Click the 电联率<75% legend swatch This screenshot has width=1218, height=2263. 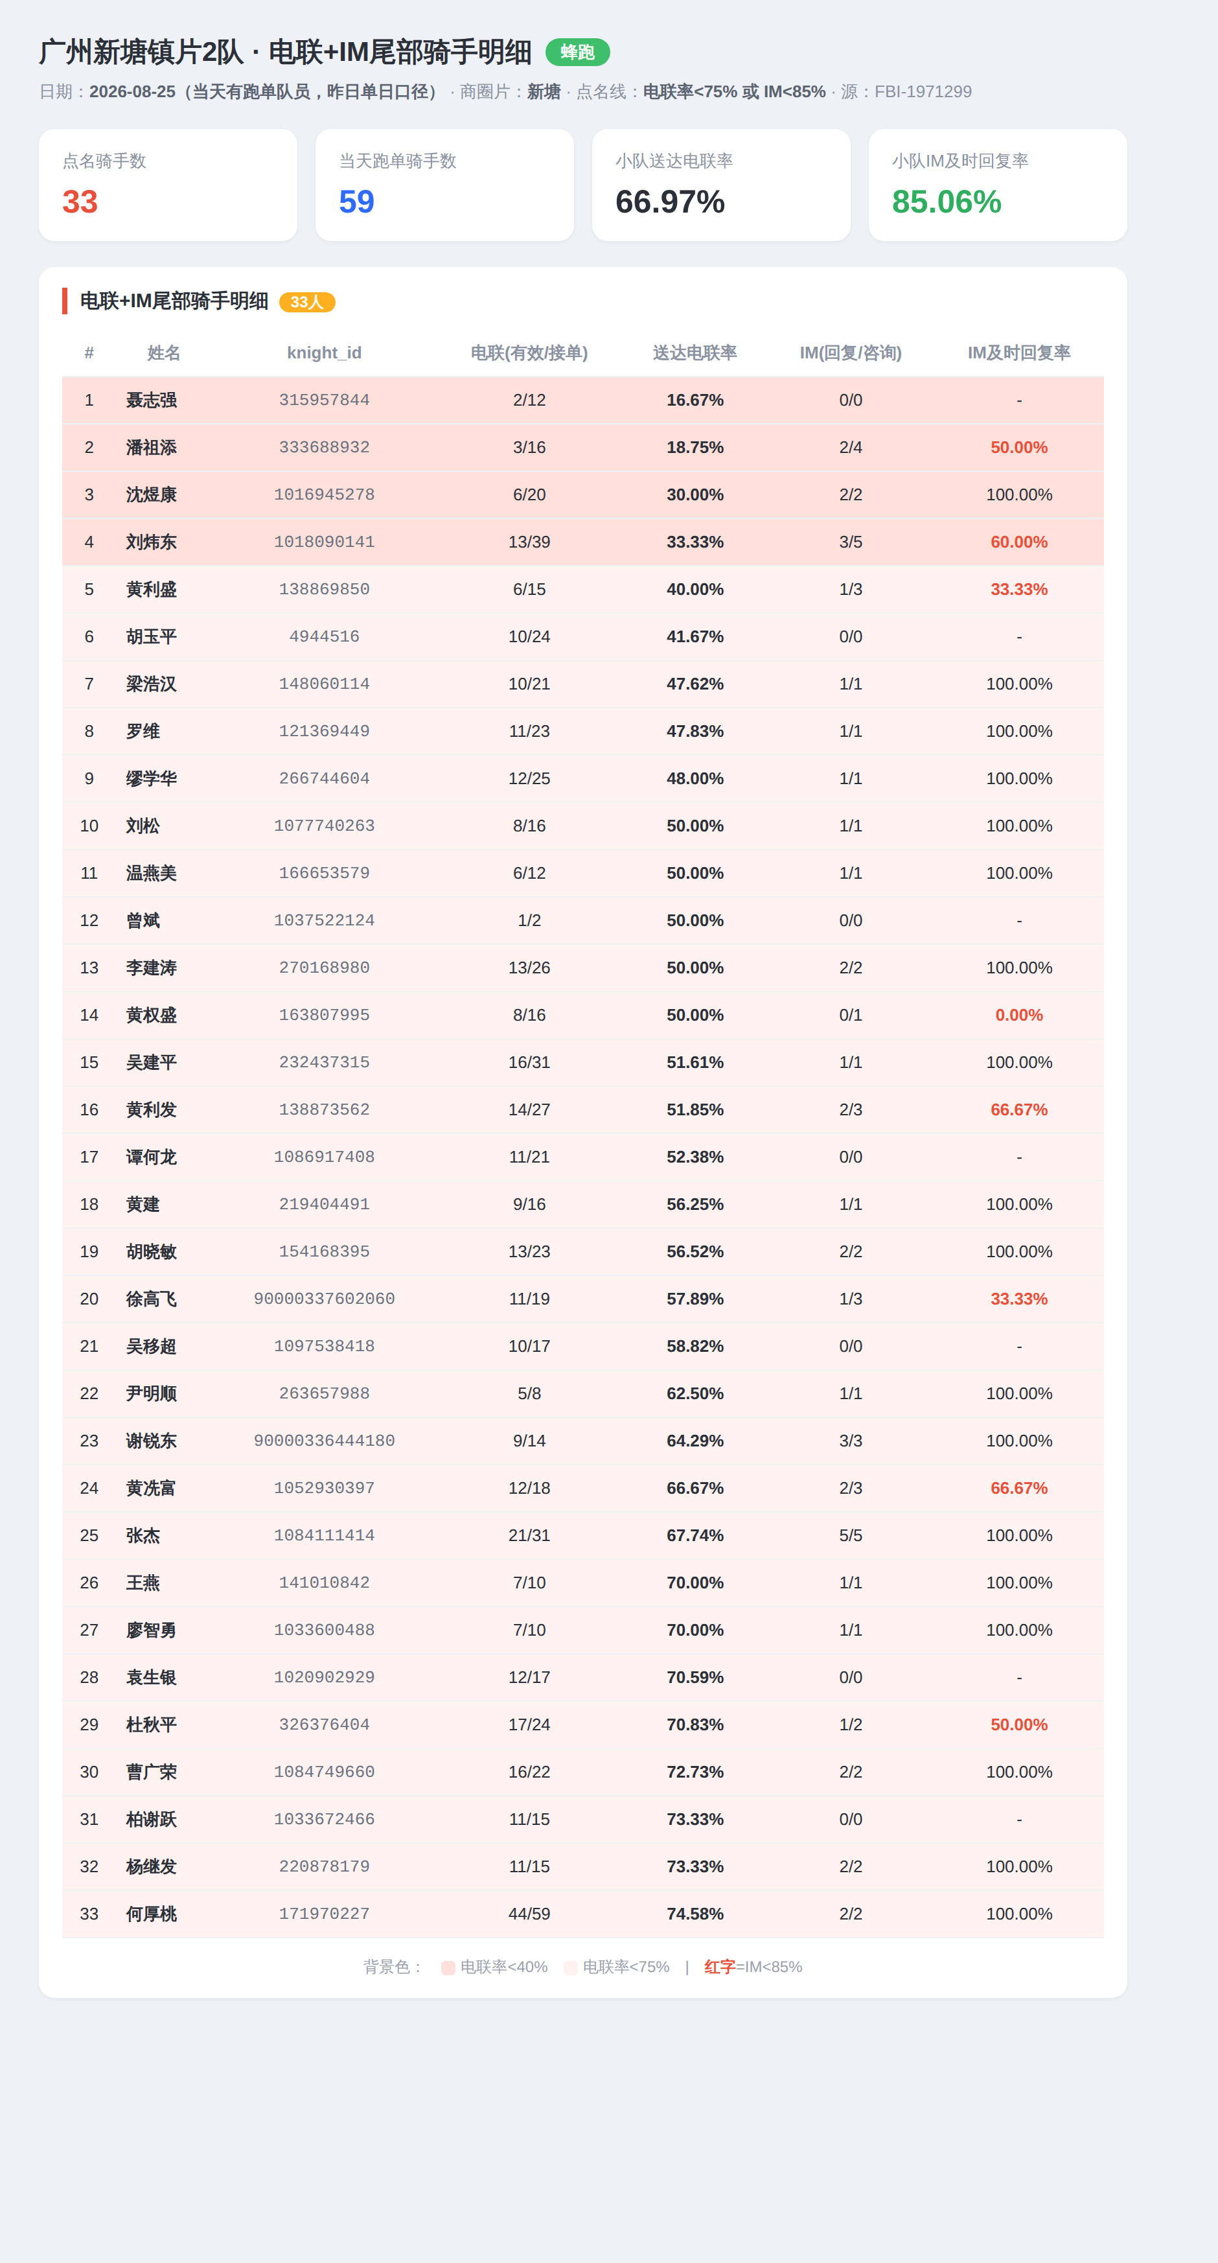pos(571,1968)
